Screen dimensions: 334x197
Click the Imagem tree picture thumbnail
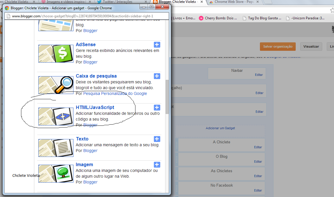pos(56,174)
